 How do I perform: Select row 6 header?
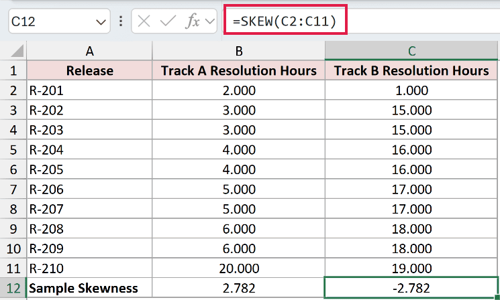13,169
